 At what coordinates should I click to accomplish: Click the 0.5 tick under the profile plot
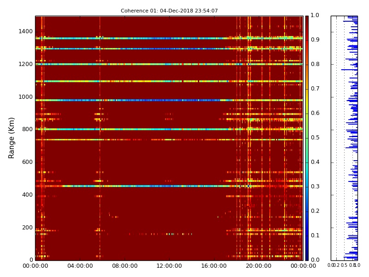click(344, 265)
